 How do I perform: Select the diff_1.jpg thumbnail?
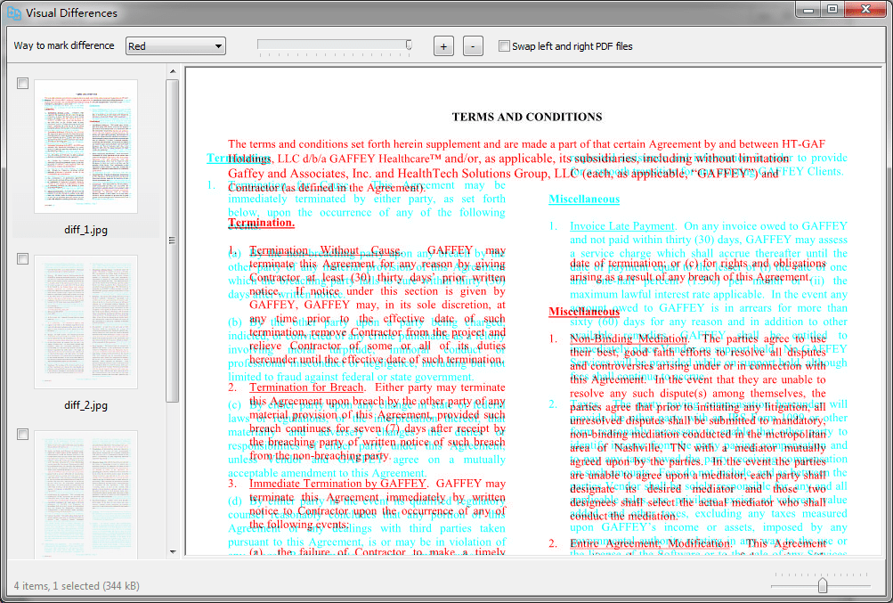(x=86, y=146)
